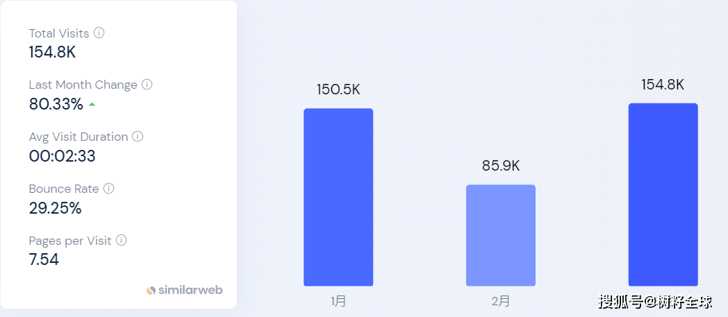Open the Avg Visit Duration info tooltip icon

(138, 137)
